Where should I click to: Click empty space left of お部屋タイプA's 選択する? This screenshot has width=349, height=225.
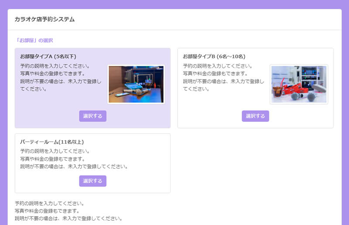pos(44,116)
